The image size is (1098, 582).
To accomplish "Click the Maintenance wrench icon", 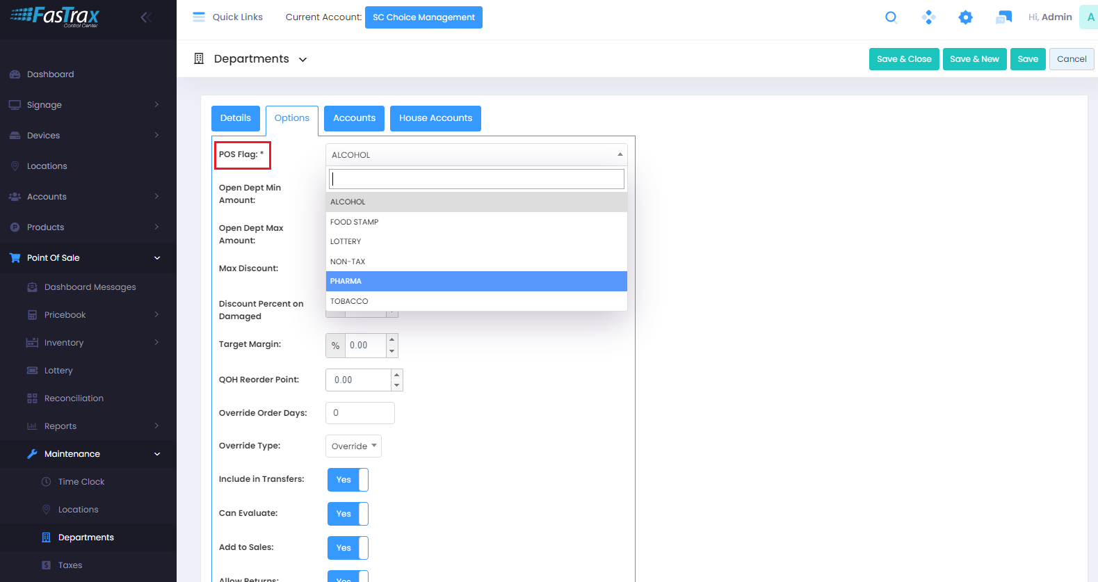I will 32,454.
